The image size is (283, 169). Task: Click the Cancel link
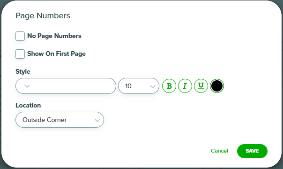pos(219,151)
